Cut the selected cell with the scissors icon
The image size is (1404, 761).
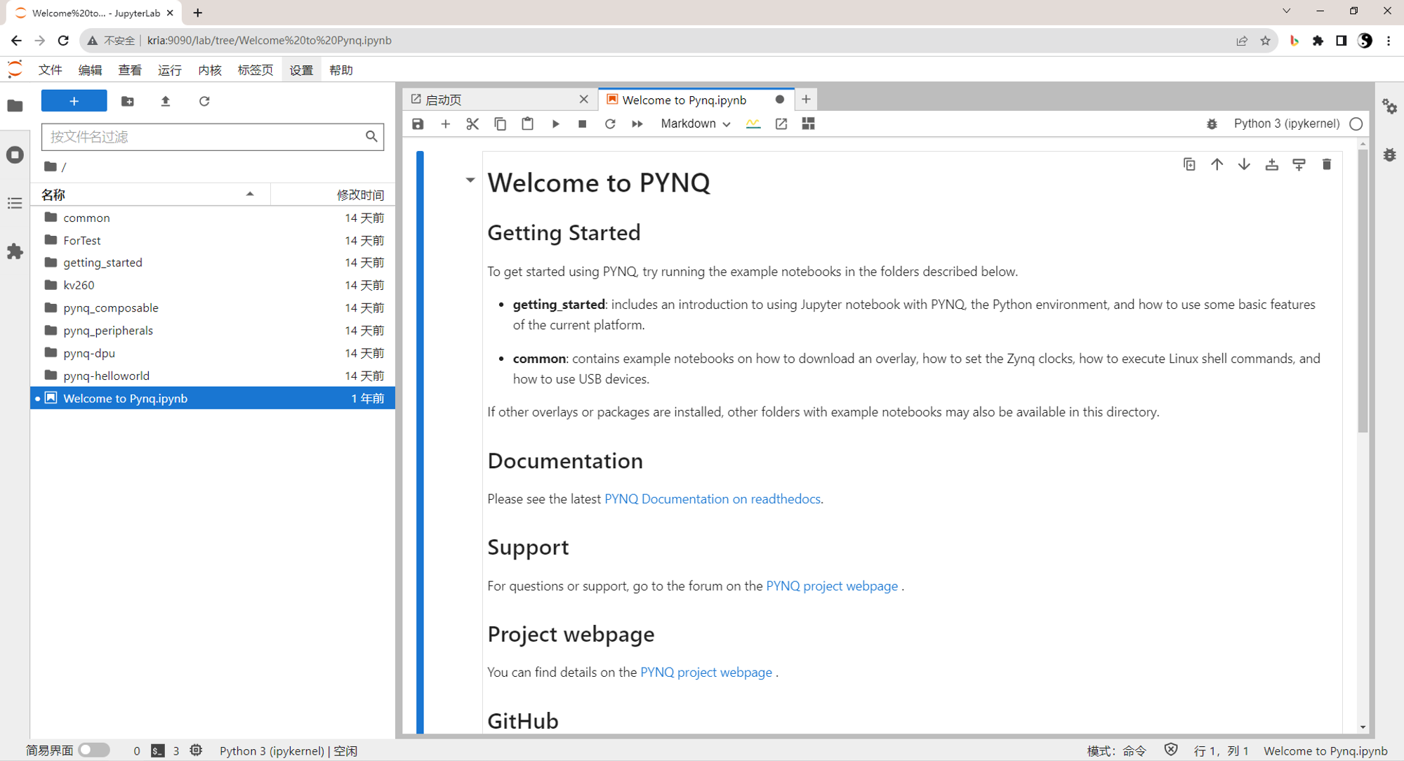click(x=472, y=124)
